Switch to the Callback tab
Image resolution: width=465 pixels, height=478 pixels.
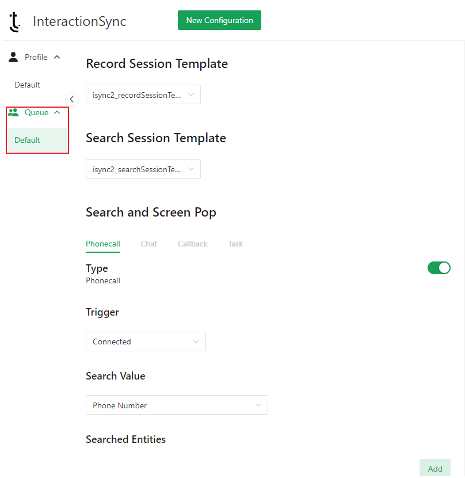pyautogui.click(x=193, y=244)
